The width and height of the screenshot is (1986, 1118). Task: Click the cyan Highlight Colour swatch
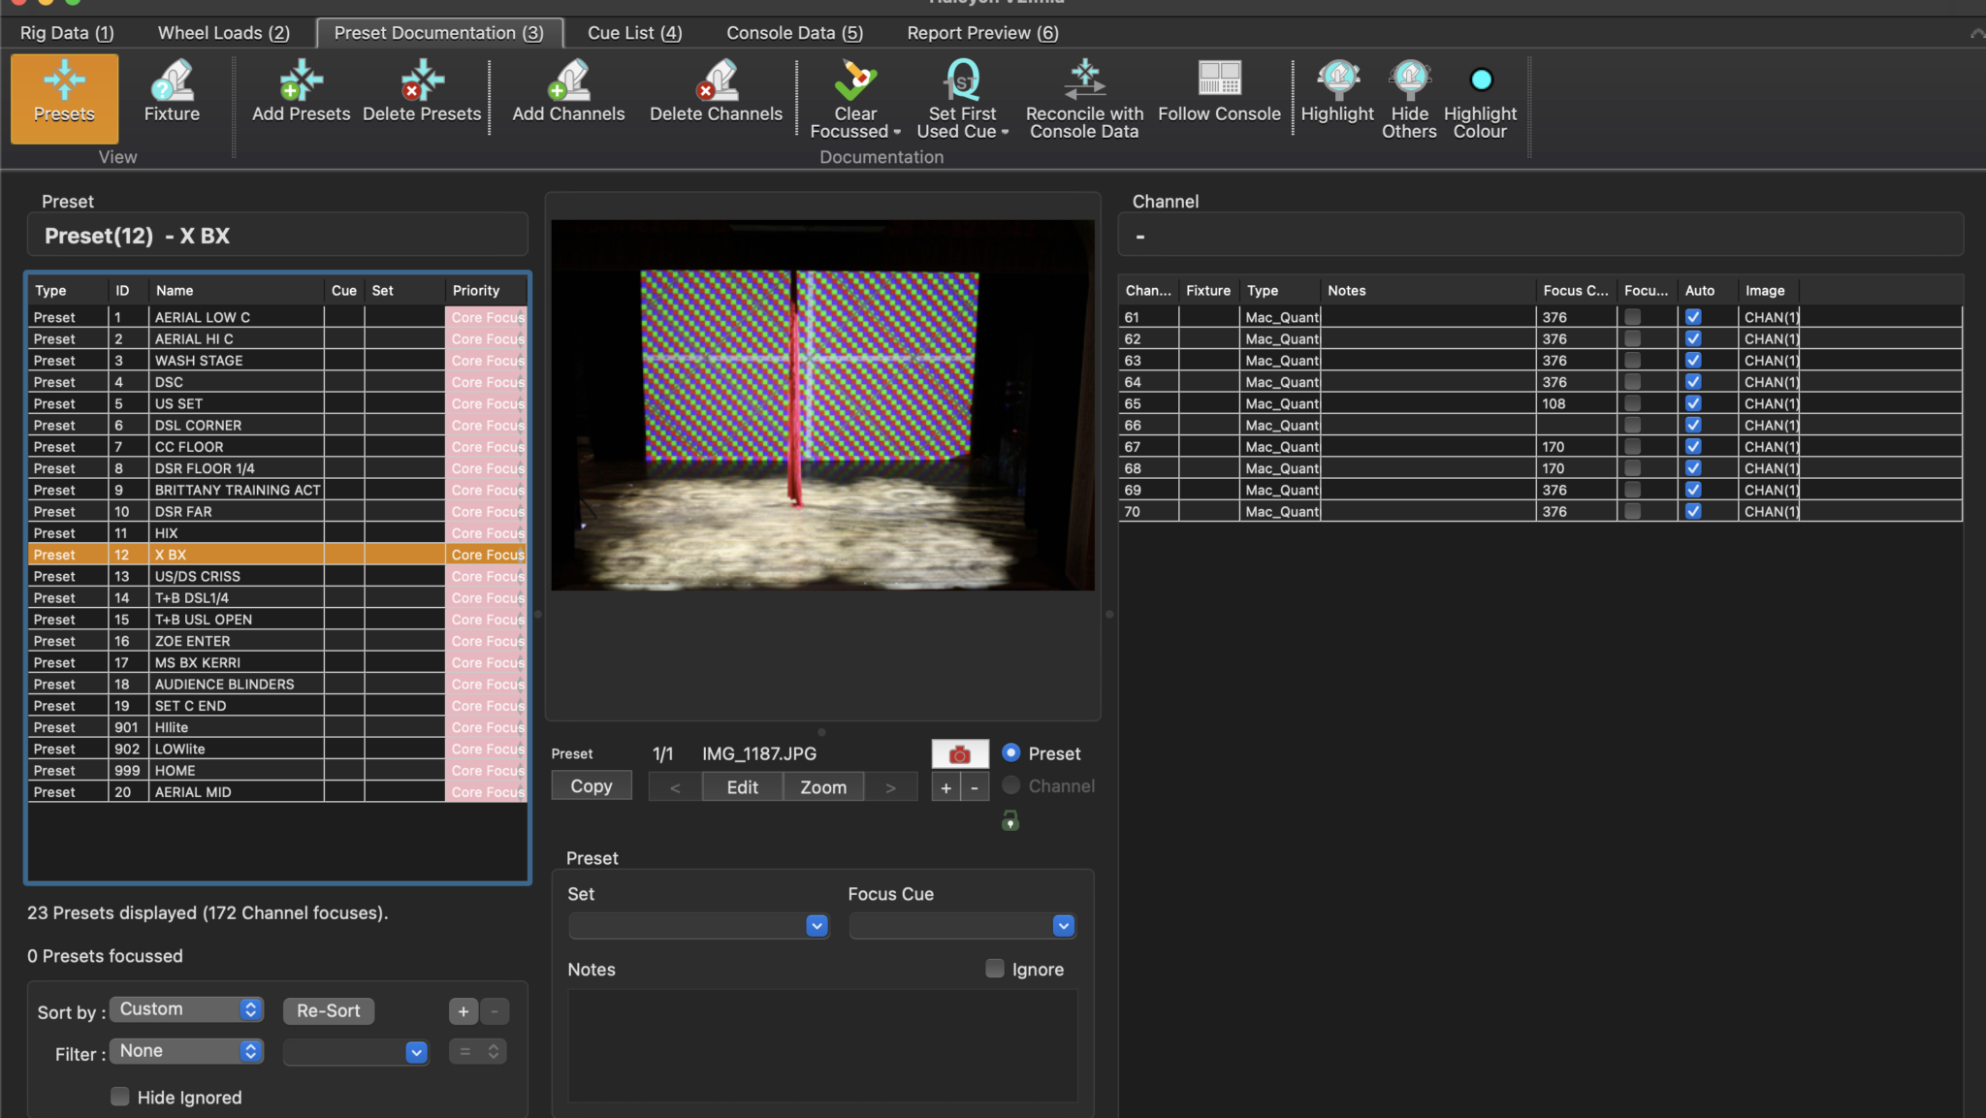click(1481, 80)
